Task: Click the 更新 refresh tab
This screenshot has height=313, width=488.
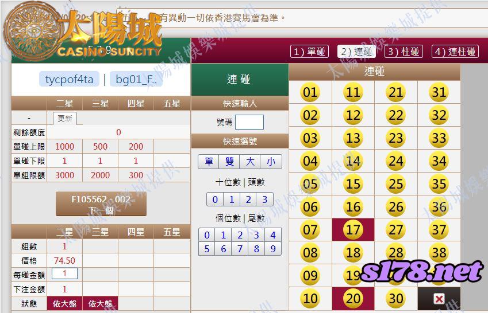Action: point(65,118)
